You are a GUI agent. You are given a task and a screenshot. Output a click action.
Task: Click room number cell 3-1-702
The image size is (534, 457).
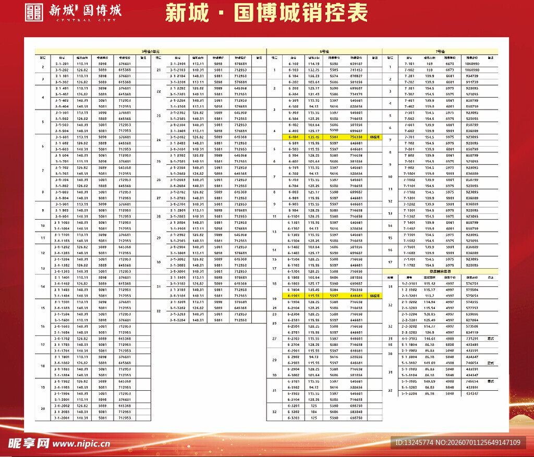(x=62, y=167)
